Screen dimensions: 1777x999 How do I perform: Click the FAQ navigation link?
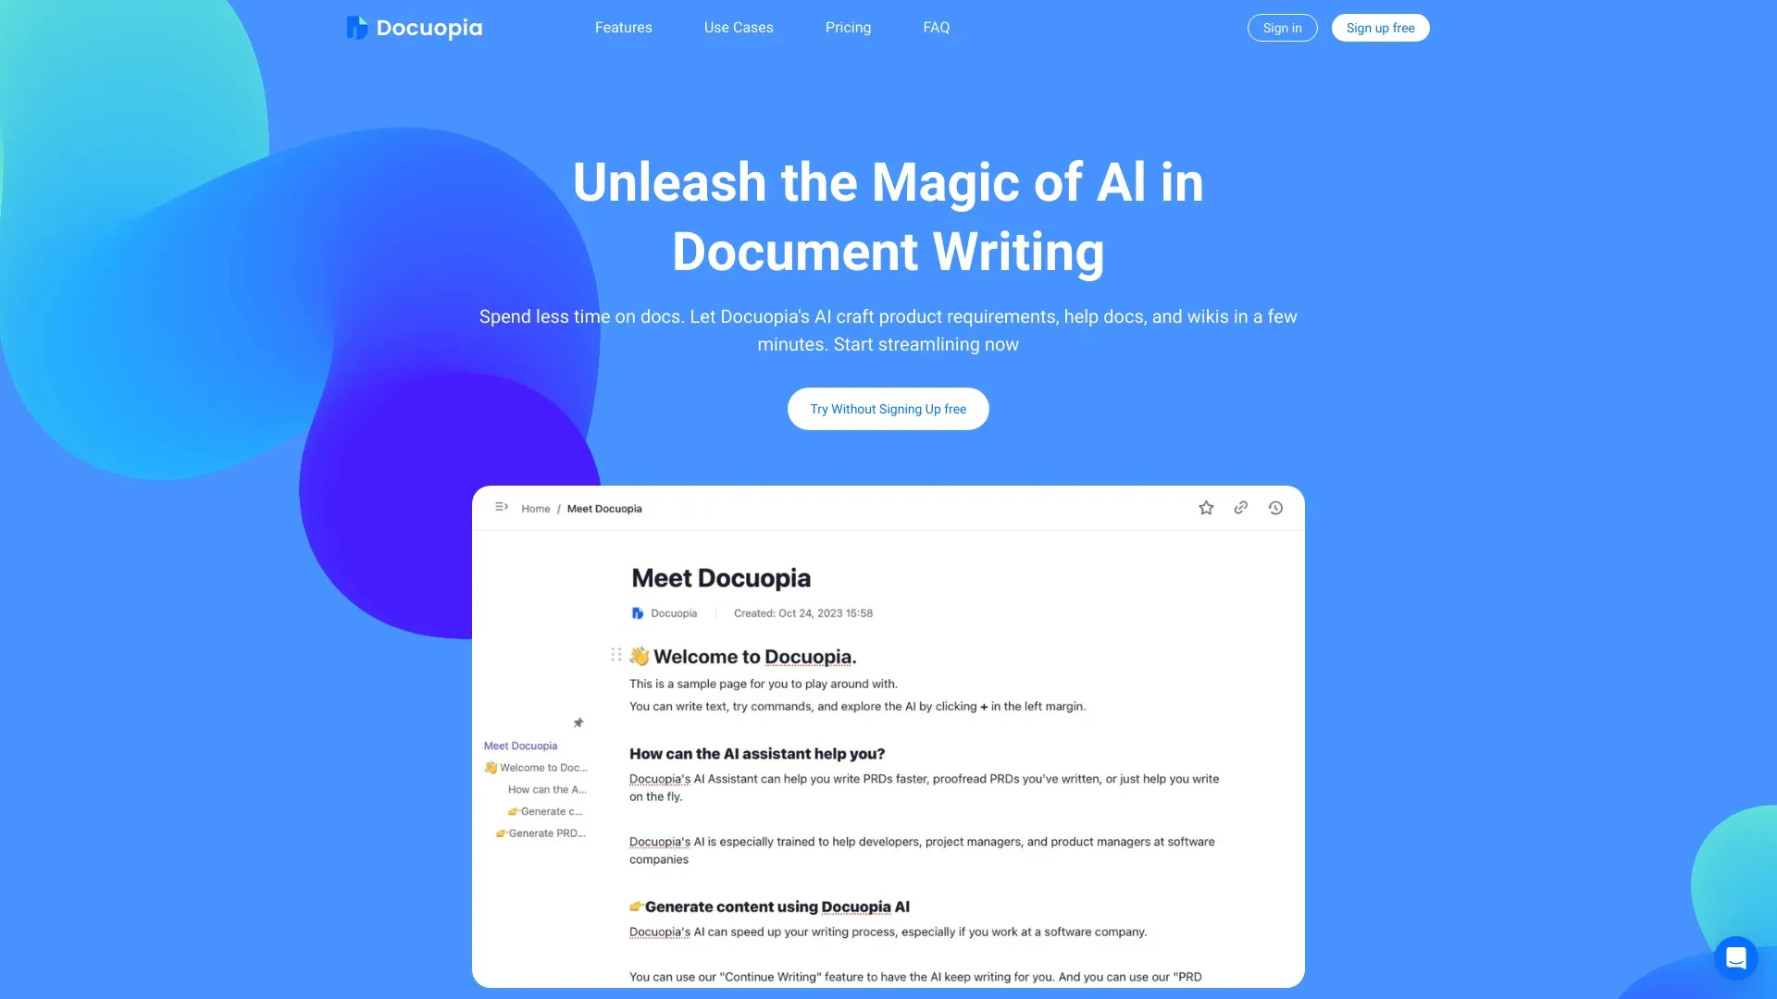point(935,27)
